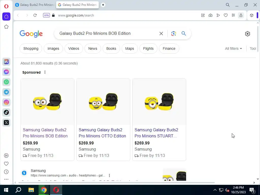
Task: Reload the current page
Action: (35, 15)
